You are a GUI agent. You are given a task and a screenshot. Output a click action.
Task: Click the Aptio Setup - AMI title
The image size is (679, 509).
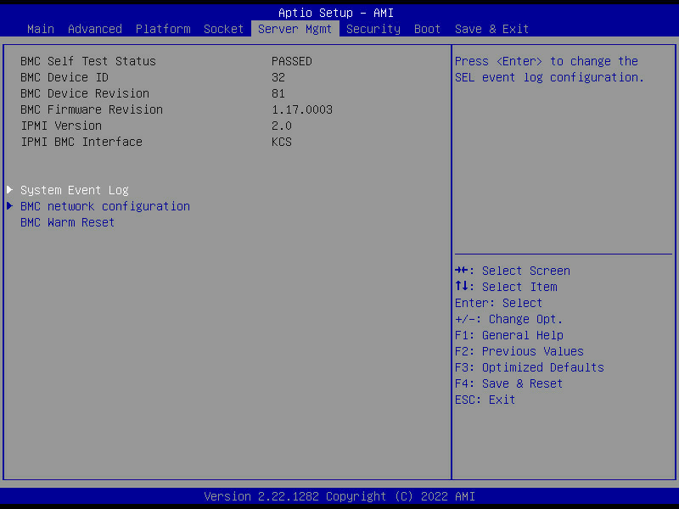click(x=336, y=13)
